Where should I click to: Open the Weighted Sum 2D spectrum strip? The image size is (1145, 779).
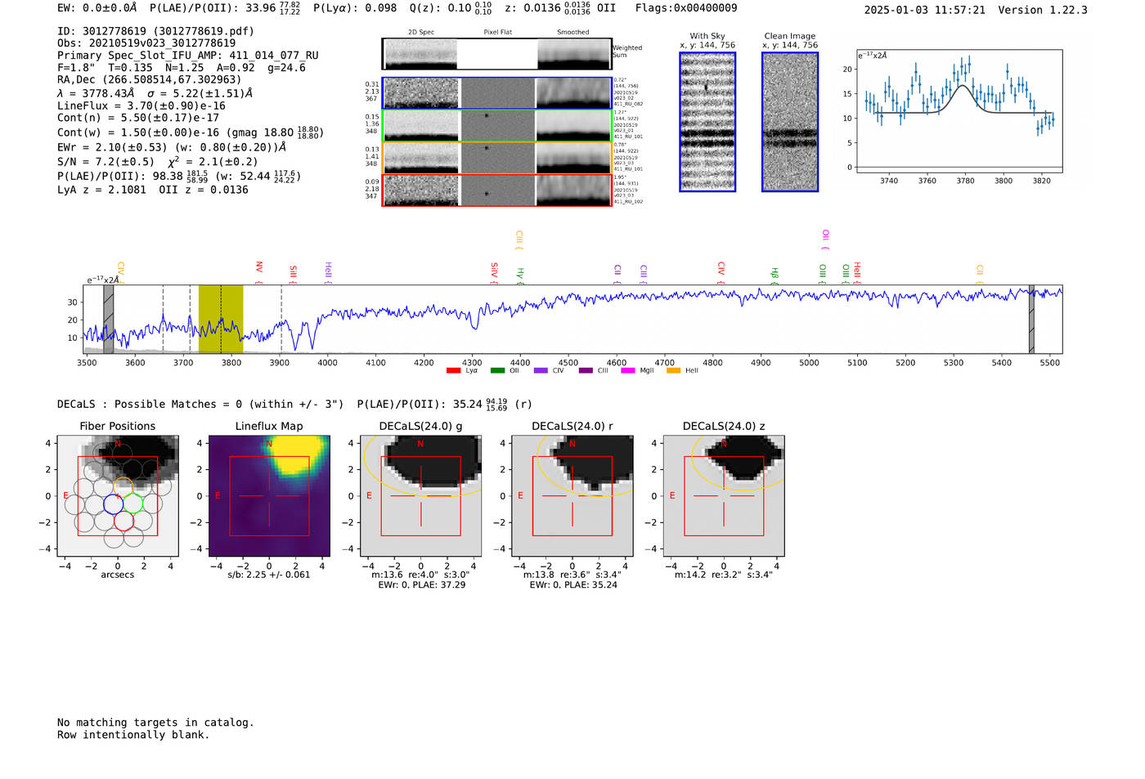pyautogui.click(x=496, y=54)
